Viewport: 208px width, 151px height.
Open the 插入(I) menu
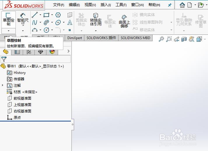pos(106,5)
